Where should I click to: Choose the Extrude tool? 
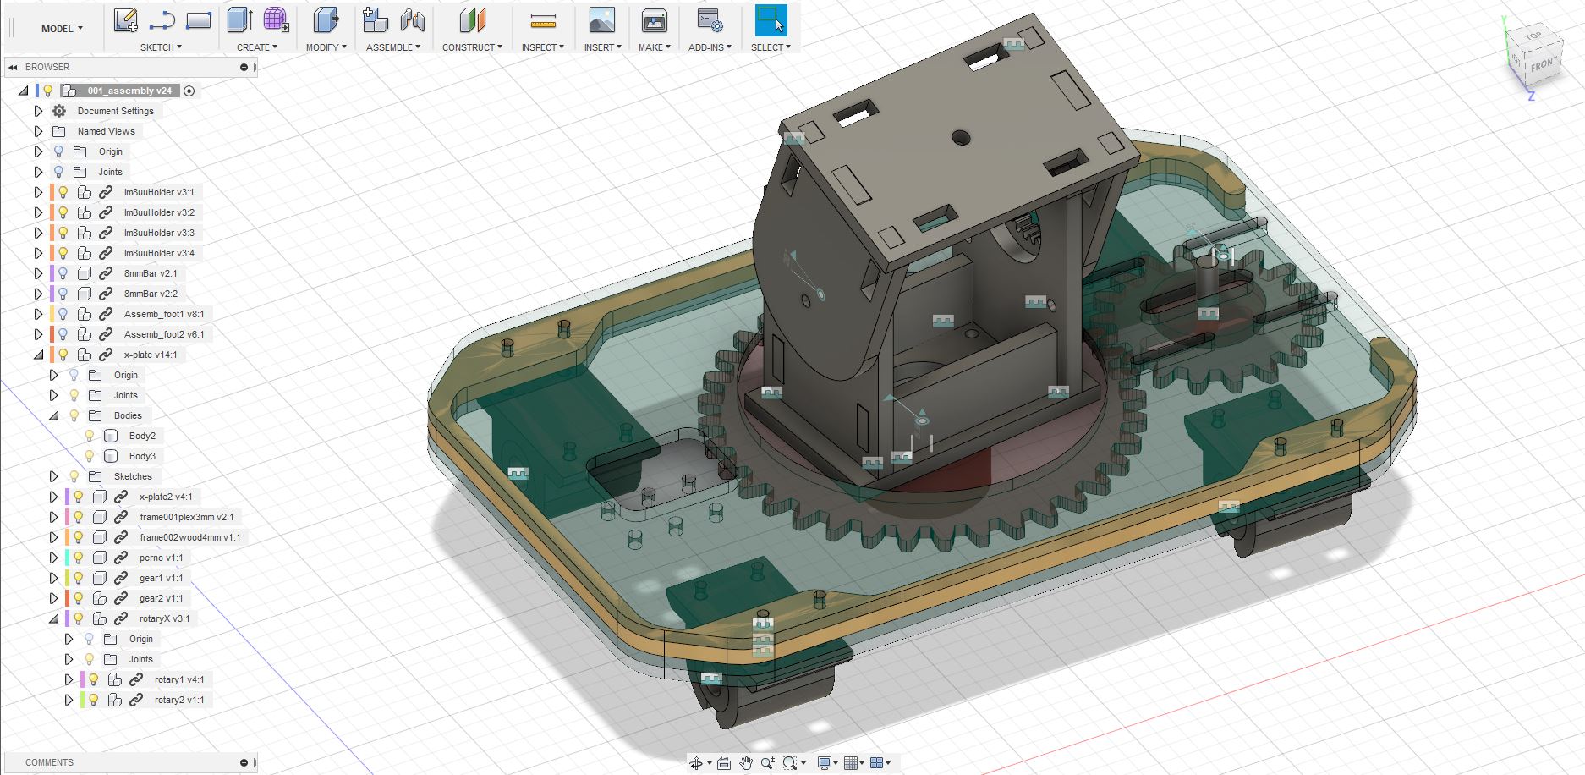pyautogui.click(x=240, y=20)
